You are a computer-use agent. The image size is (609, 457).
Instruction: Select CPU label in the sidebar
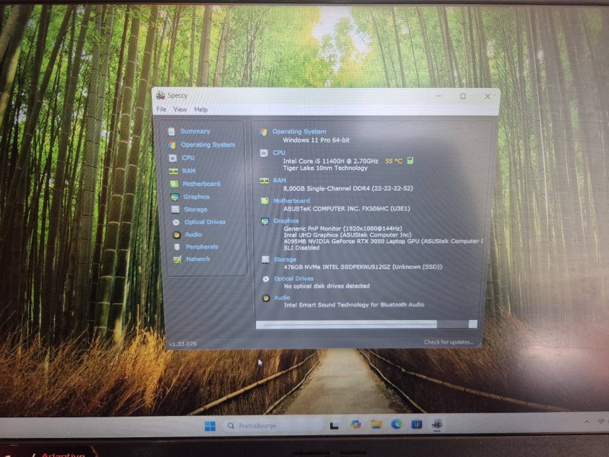[x=188, y=158]
